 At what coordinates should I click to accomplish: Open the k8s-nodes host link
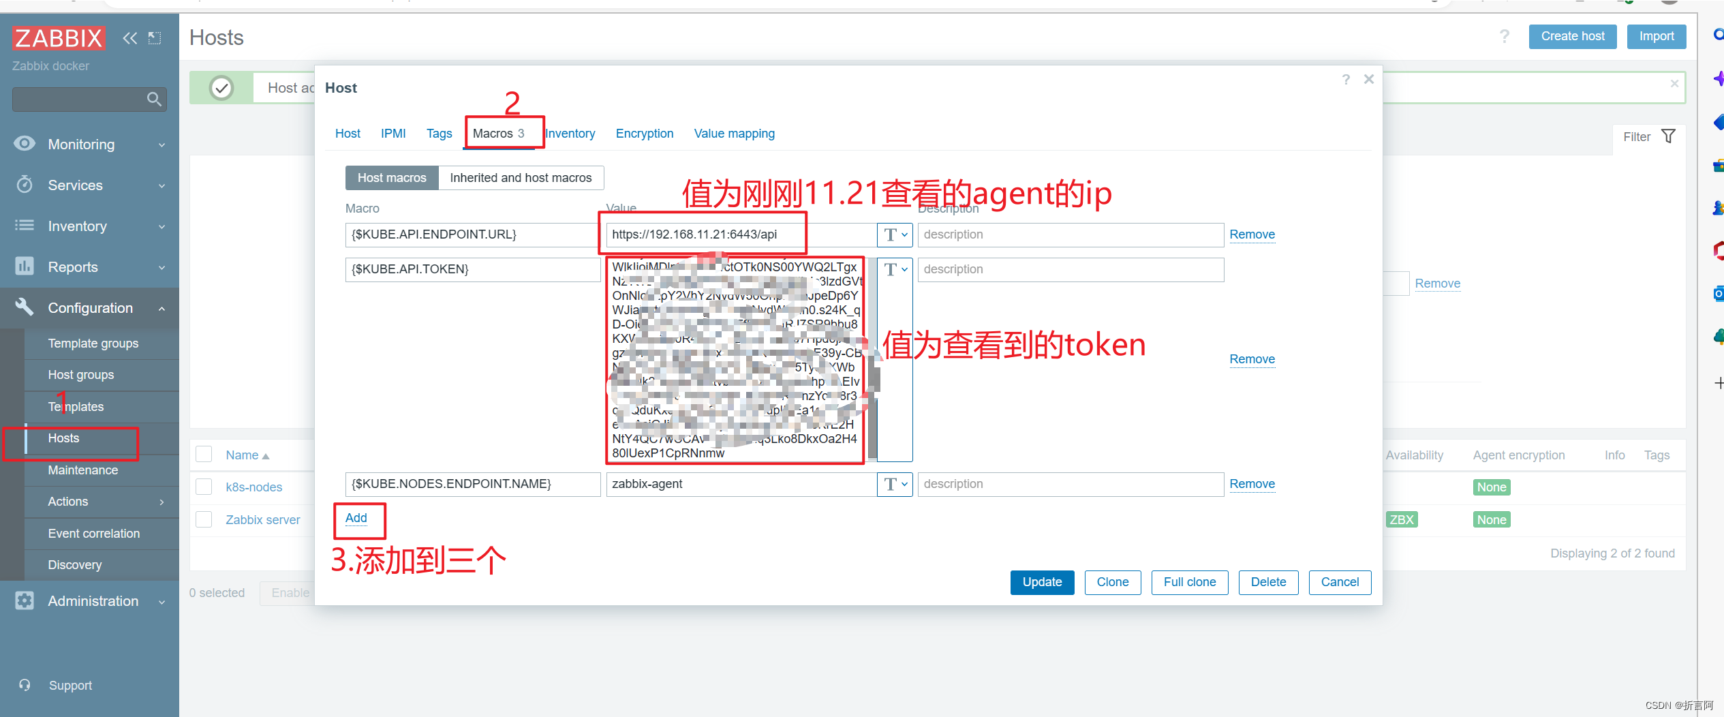[253, 487]
